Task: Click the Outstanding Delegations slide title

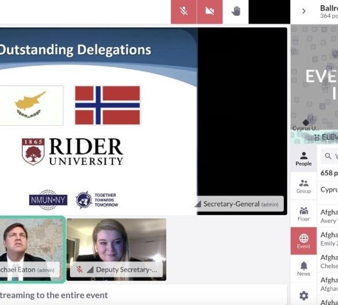Action: [75, 50]
